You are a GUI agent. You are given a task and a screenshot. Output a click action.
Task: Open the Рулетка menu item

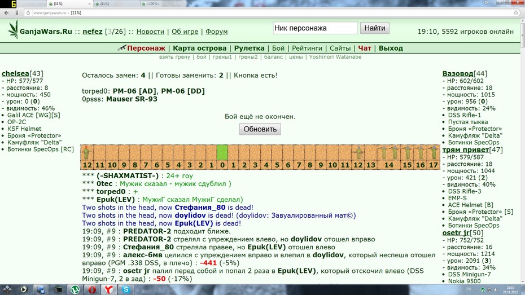point(249,48)
